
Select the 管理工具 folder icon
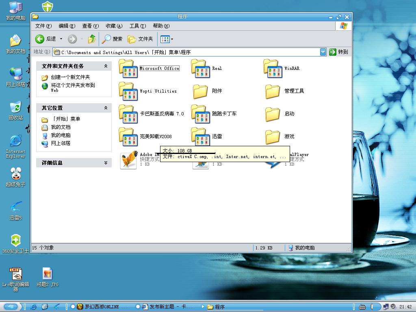pos(273,91)
